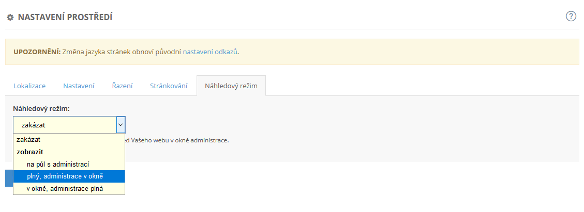Collapse the dropdown using its chevron arrow
This screenshot has width=584, height=212.
point(121,125)
